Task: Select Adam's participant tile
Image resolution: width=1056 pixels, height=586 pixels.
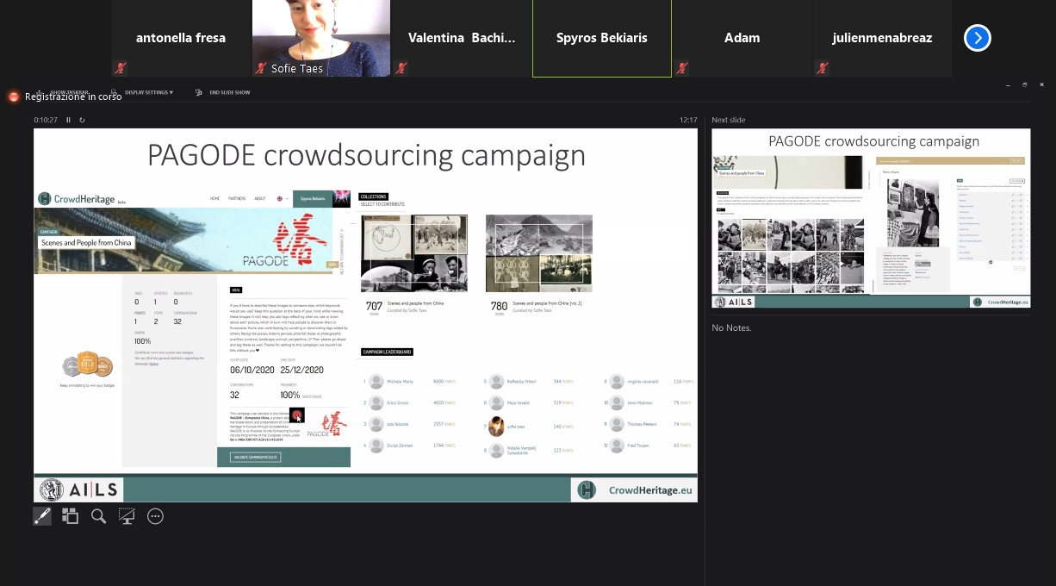Action: 742,39
